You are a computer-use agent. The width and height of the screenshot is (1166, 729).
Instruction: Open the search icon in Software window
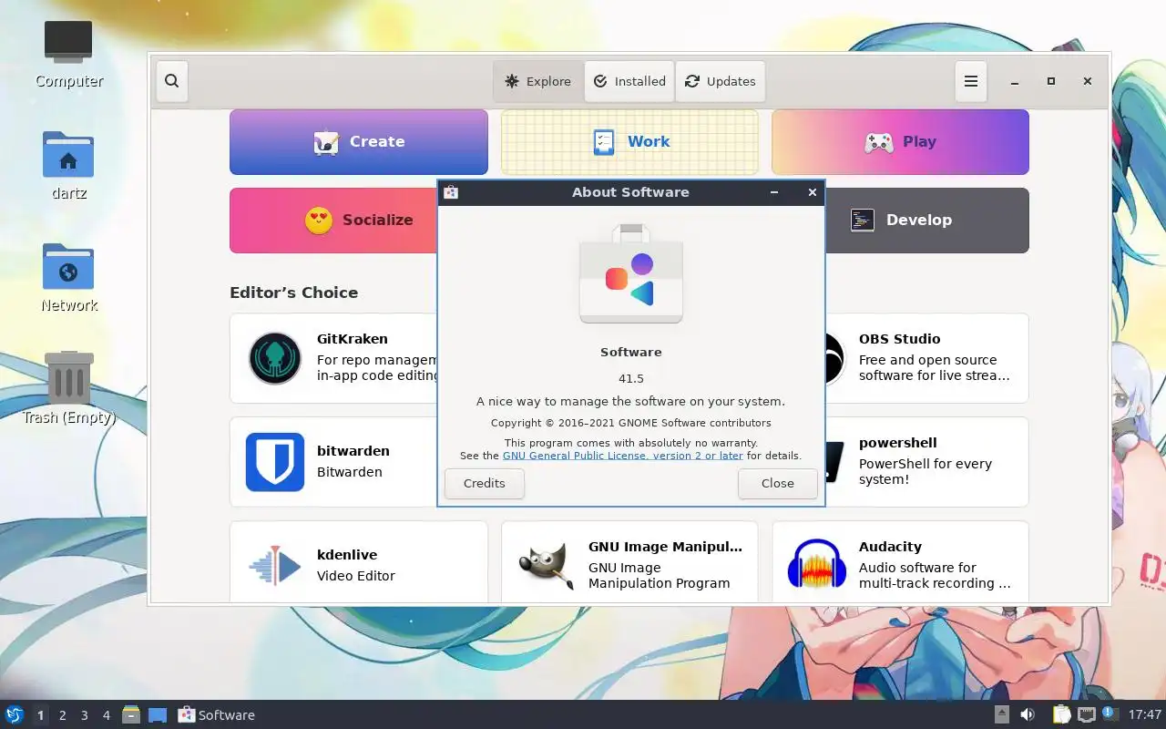point(171,81)
